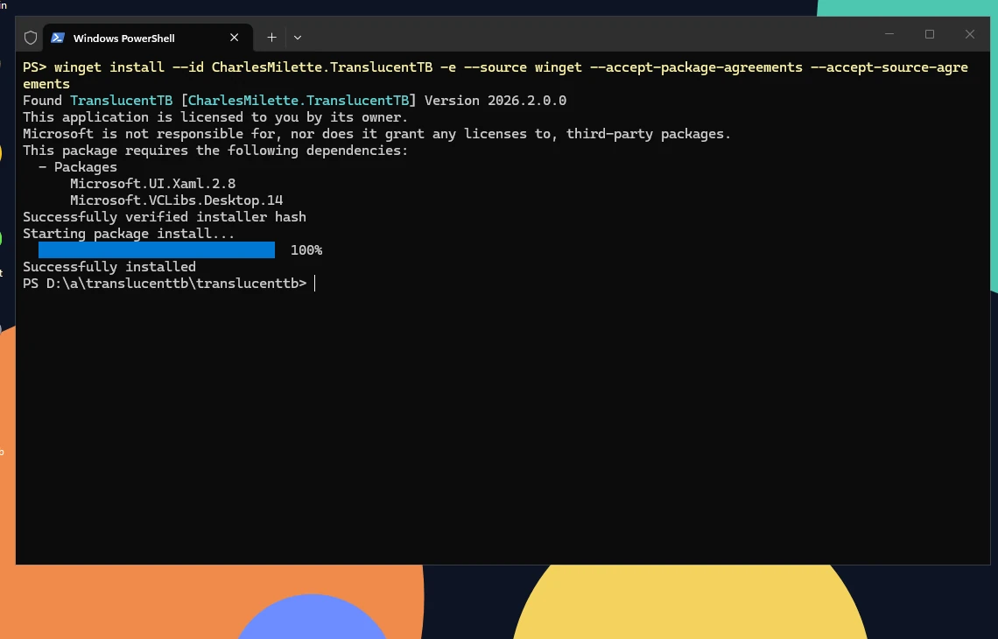
Task: Click the prompt "PS D:\a\translucenttb\translucenttb>"
Action: [x=165, y=284]
